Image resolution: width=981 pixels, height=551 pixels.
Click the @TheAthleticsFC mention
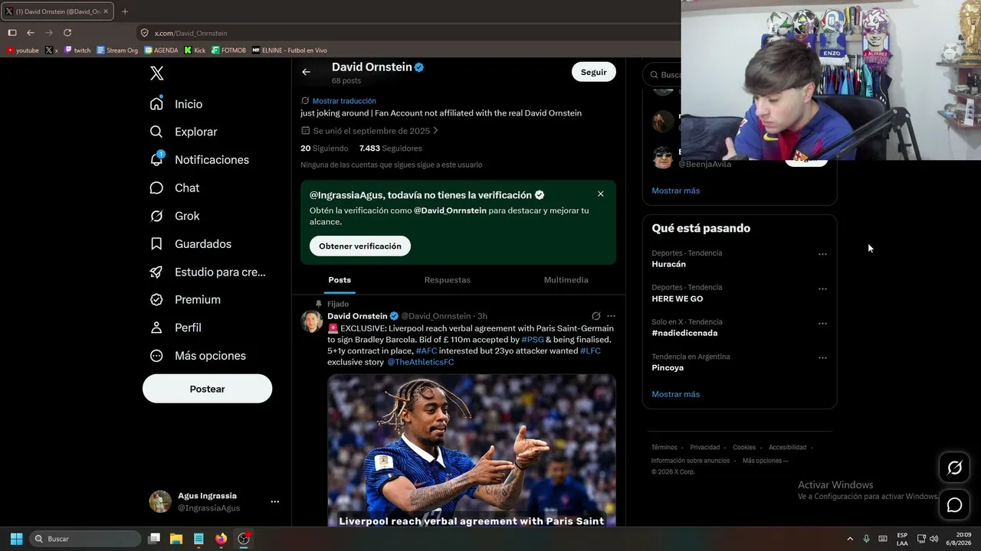point(421,362)
